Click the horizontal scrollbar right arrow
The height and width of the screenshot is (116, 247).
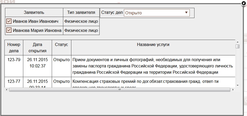(233, 90)
